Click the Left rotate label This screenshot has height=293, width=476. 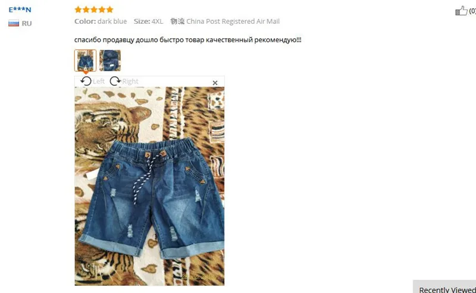99,81
